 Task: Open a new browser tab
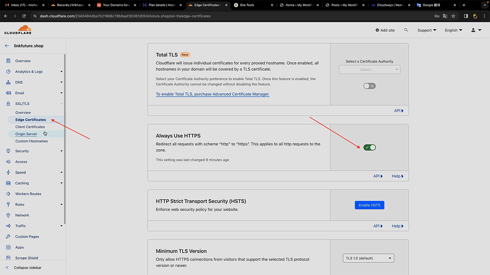pos(464,5)
